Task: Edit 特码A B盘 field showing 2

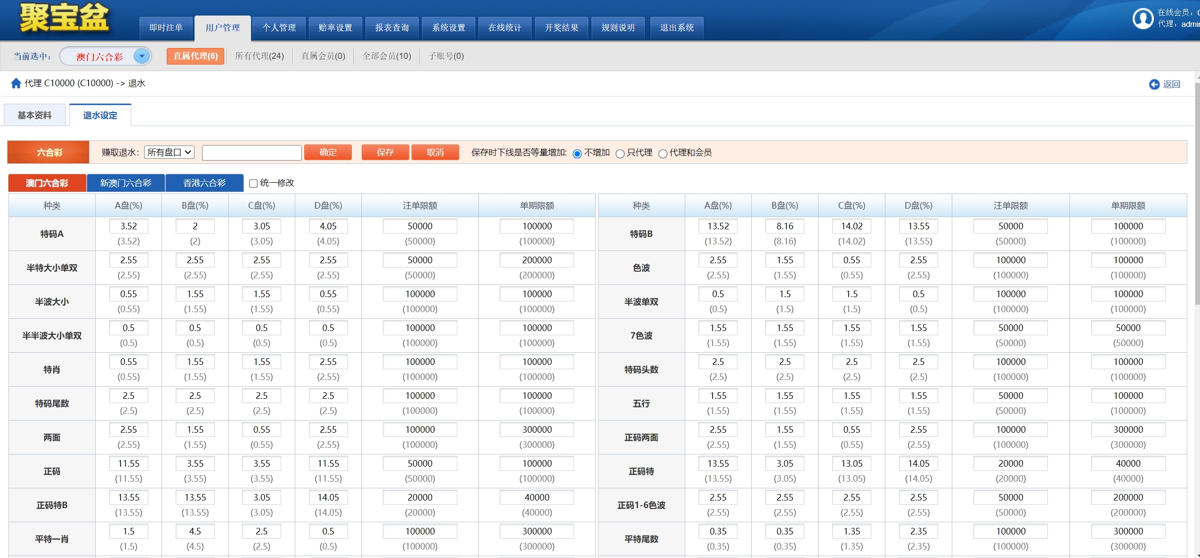Action: (x=195, y=226)
